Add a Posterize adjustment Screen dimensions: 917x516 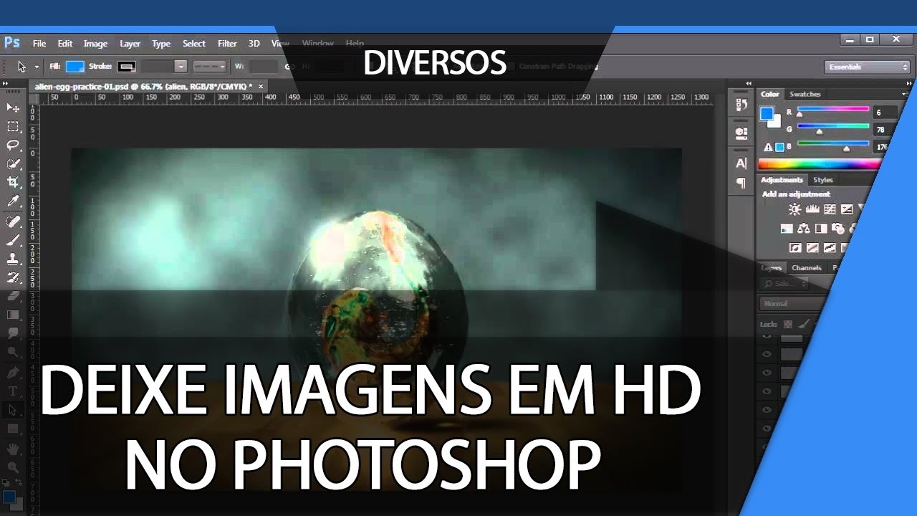tap(812, 248)
